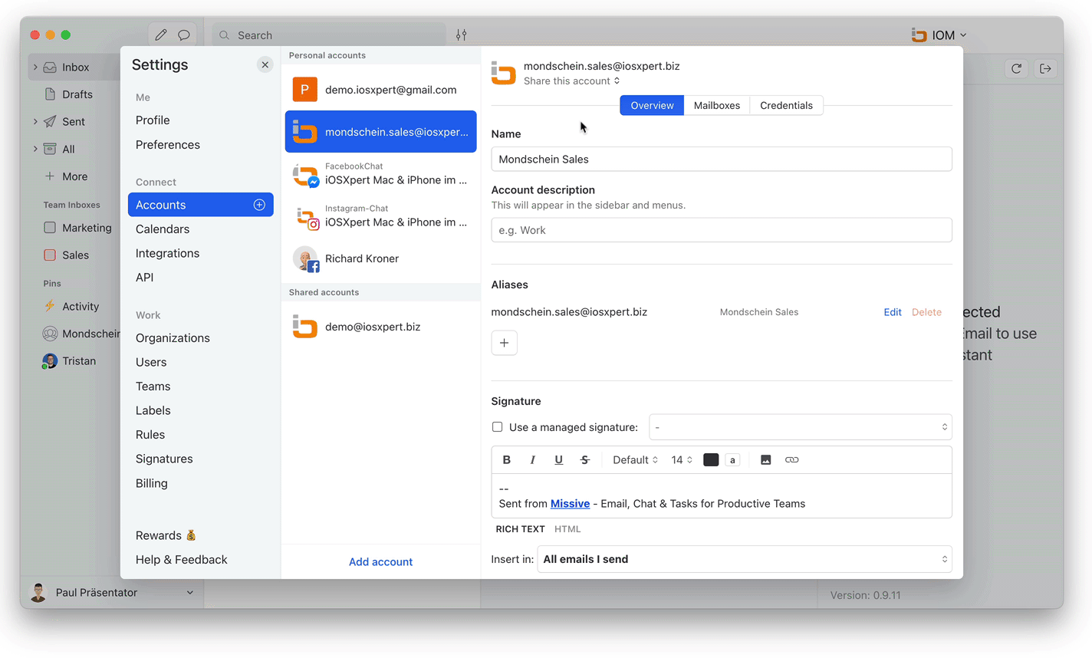The width and height of the screenshot is (1092, 658).
Task: Click the Search field in toolbar
Action: pos(329,35)
